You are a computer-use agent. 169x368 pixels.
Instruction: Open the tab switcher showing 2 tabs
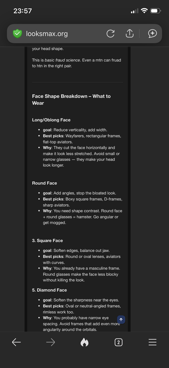(119, 343)
